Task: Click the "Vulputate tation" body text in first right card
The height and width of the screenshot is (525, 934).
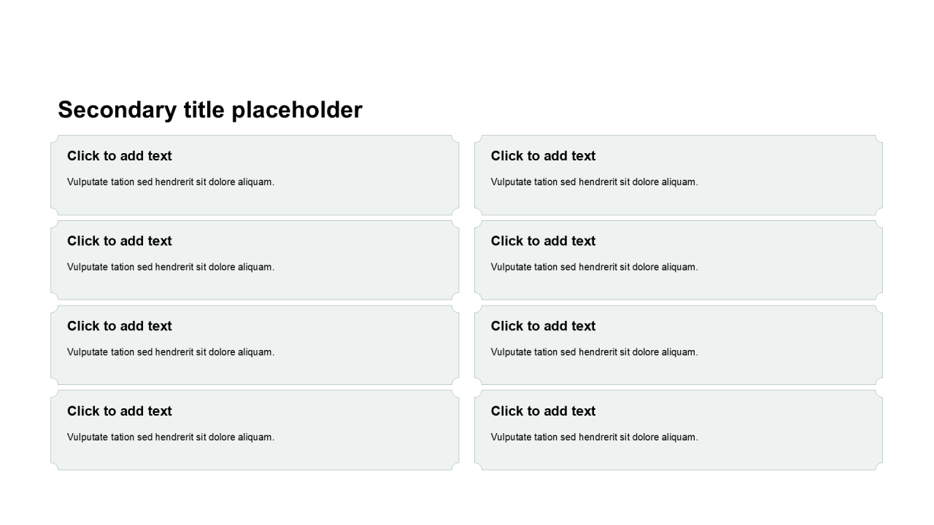Action: click(594, 182)
